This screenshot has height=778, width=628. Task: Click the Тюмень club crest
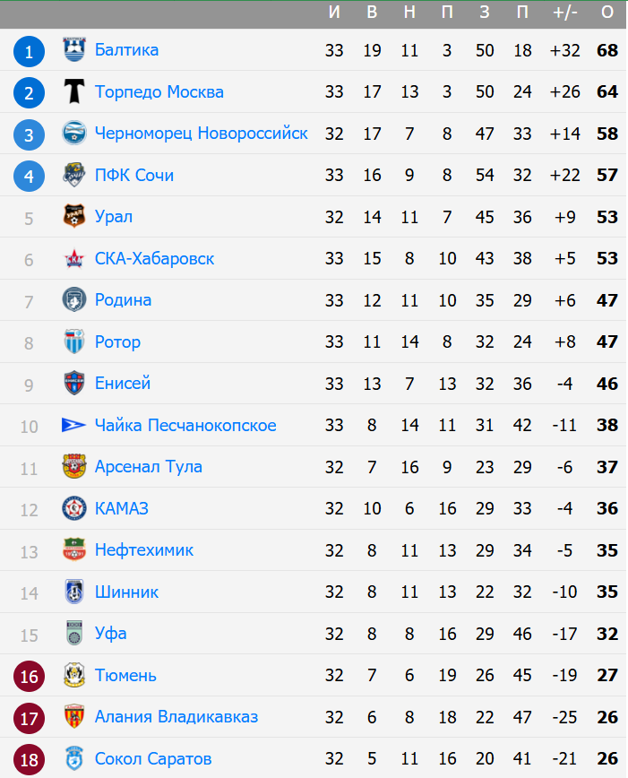point(74,675)
